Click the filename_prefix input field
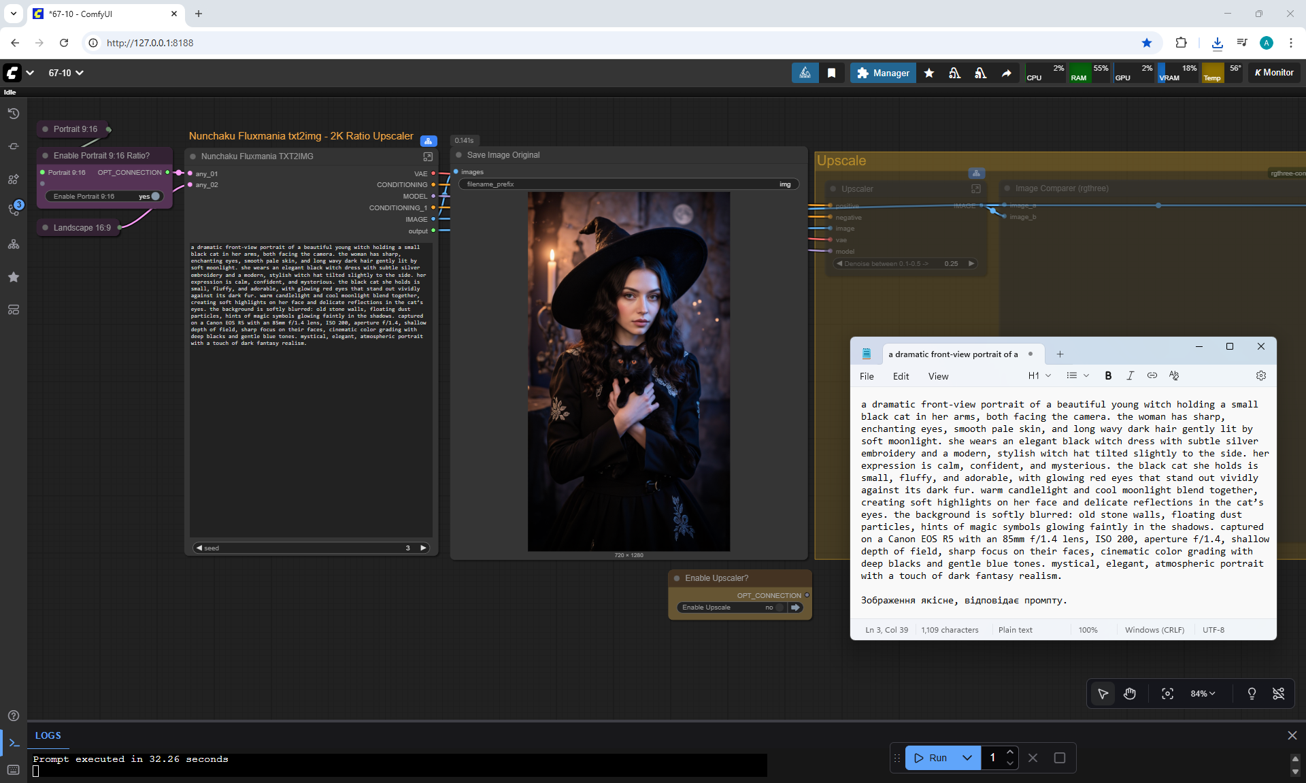Screen dimensions: 1306x783 (x=627, y=184)
